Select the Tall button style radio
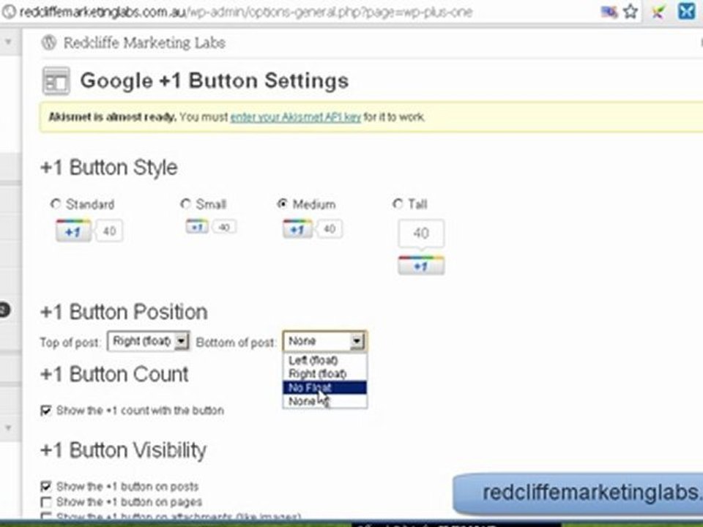This screenshot has width=703, height=527. [397, 204]
